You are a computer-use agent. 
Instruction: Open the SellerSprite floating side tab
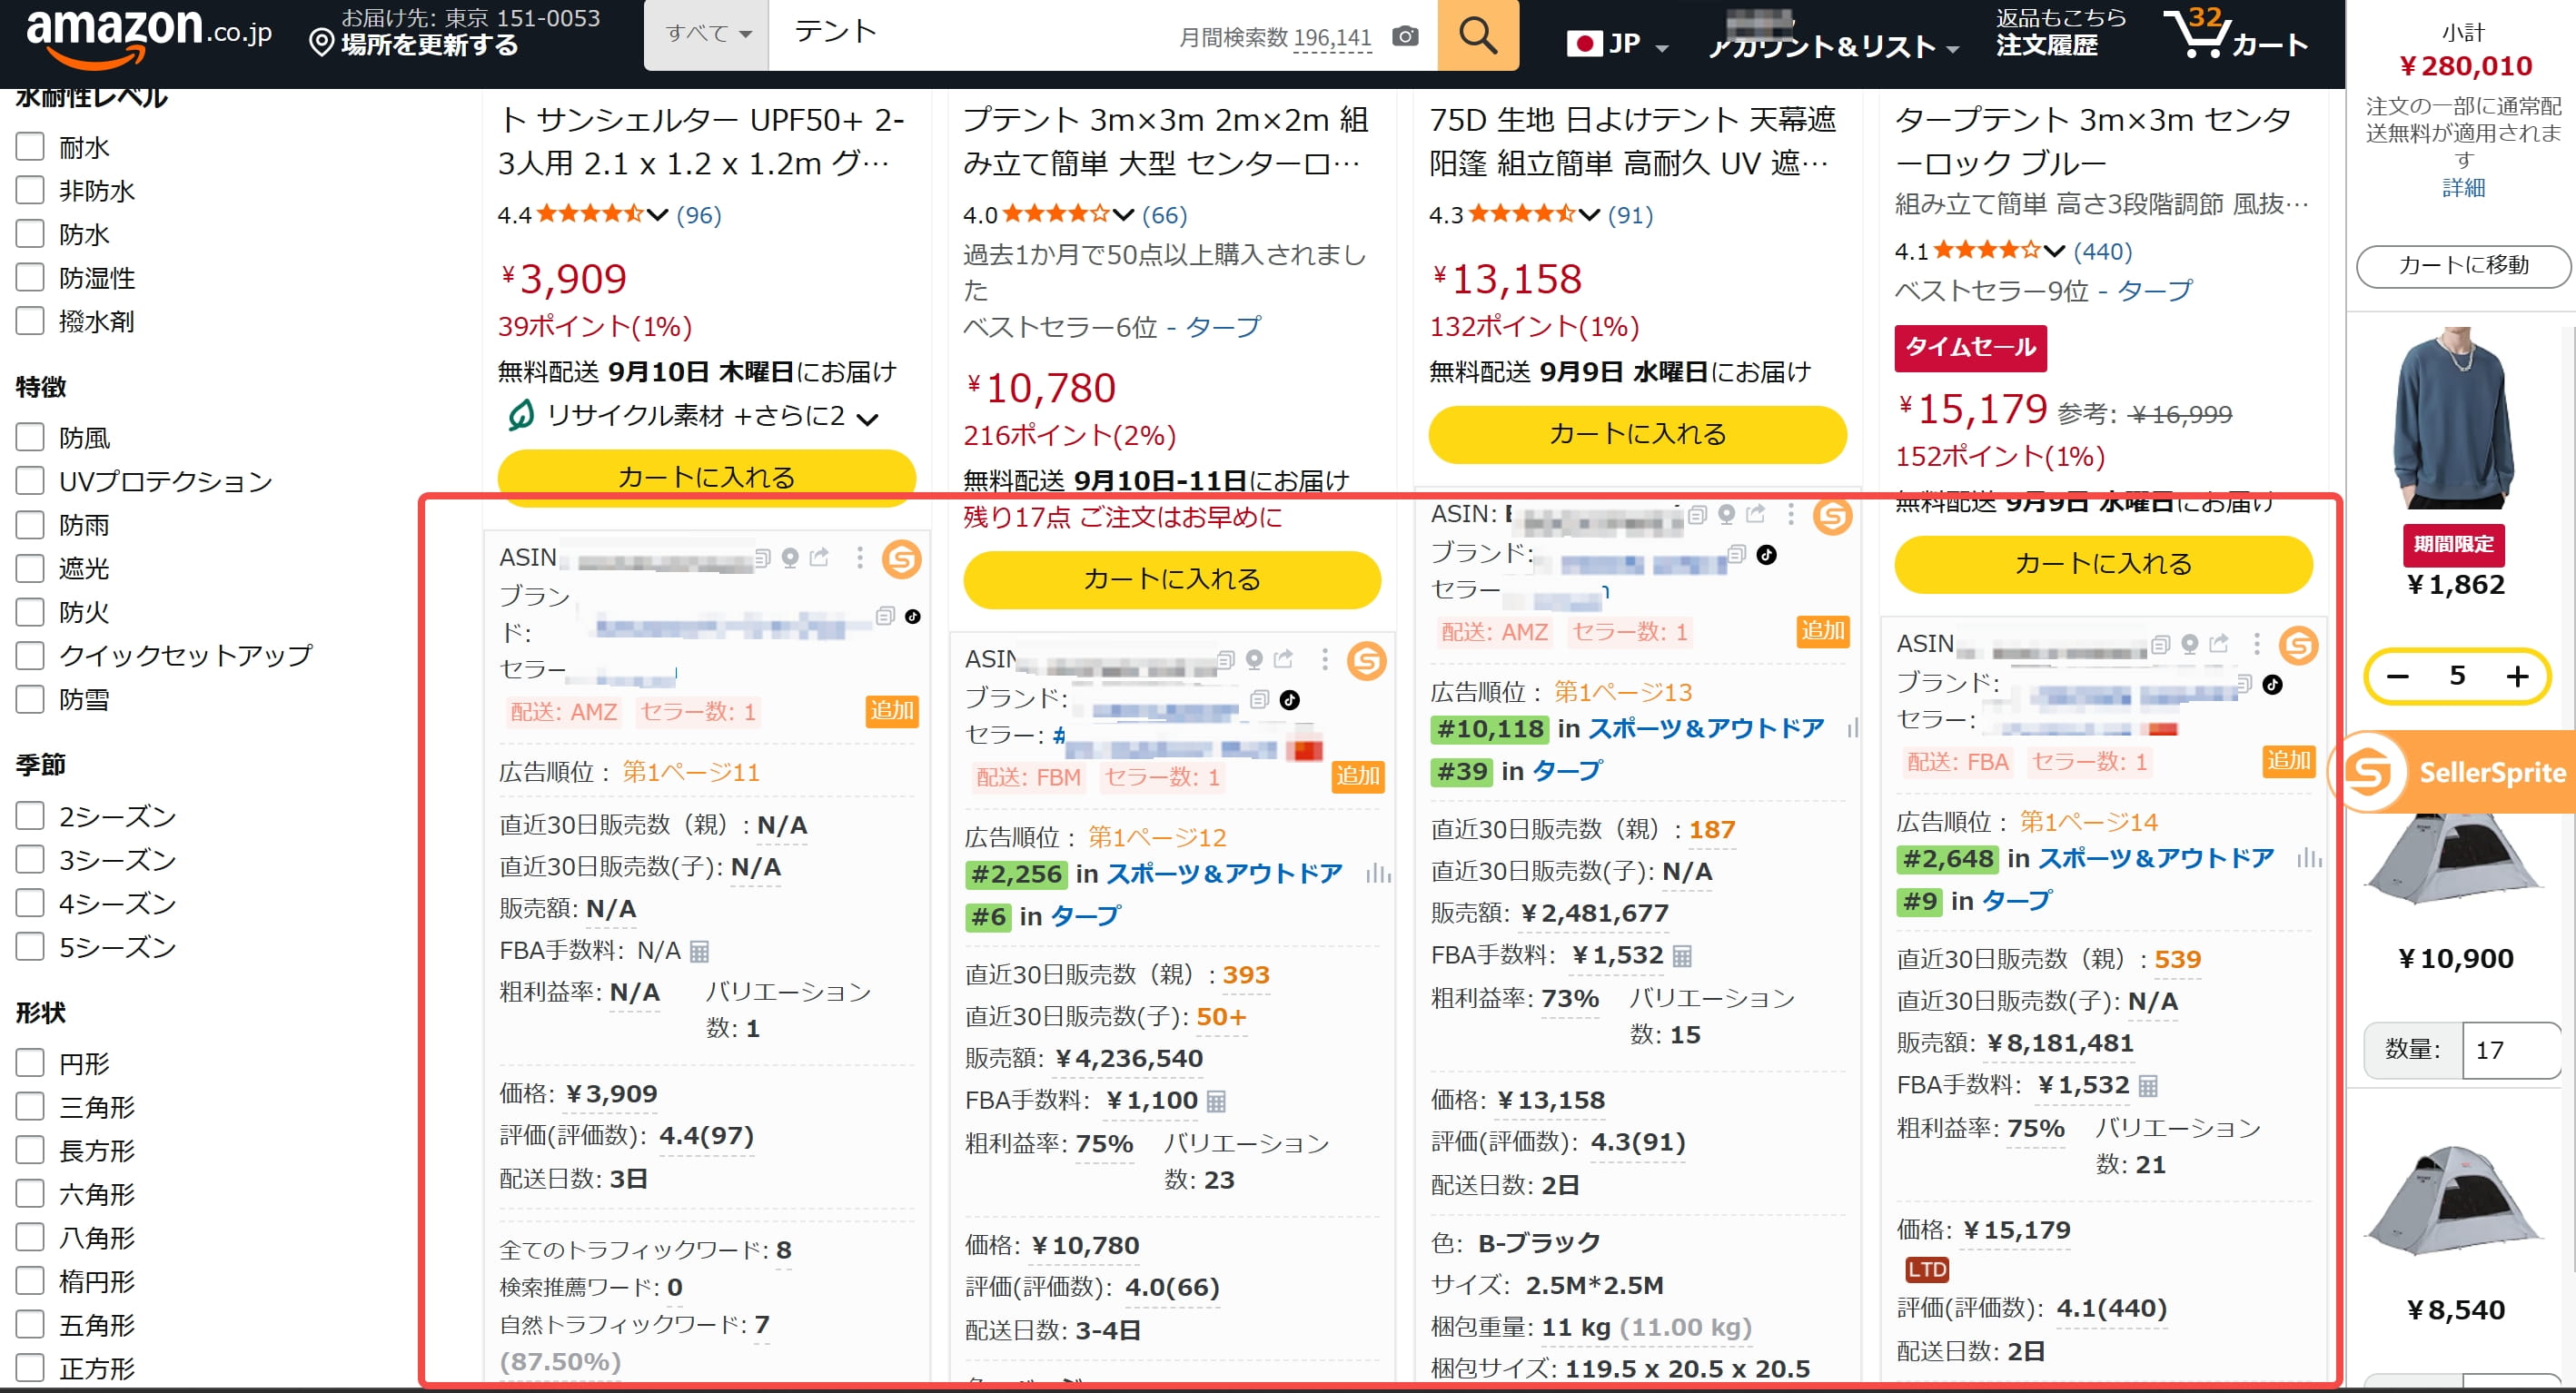(x=2453, y=772)
